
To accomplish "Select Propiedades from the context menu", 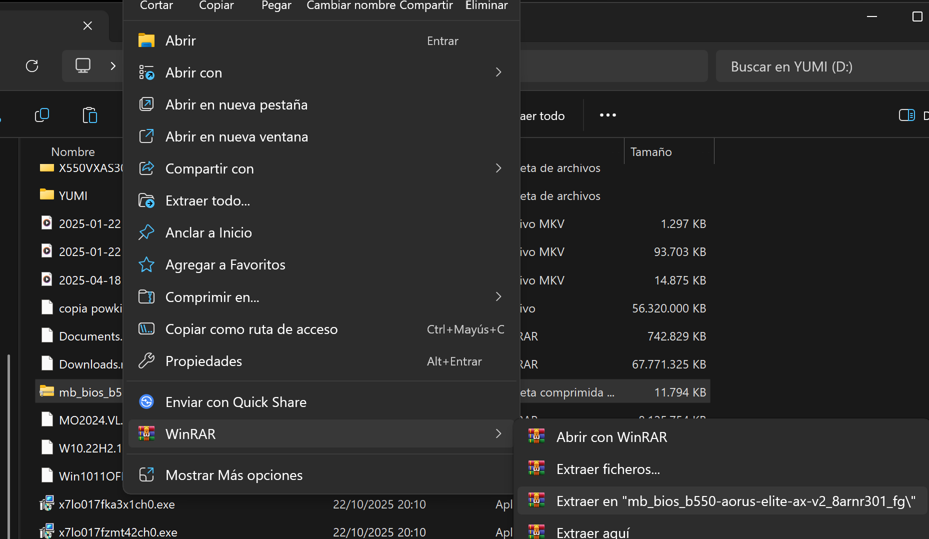I will tap(203, 361).
